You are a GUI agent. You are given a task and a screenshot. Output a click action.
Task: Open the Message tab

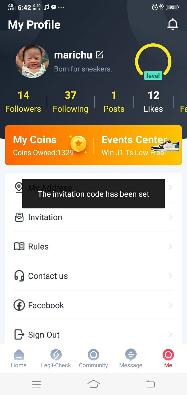click(131, 358)
